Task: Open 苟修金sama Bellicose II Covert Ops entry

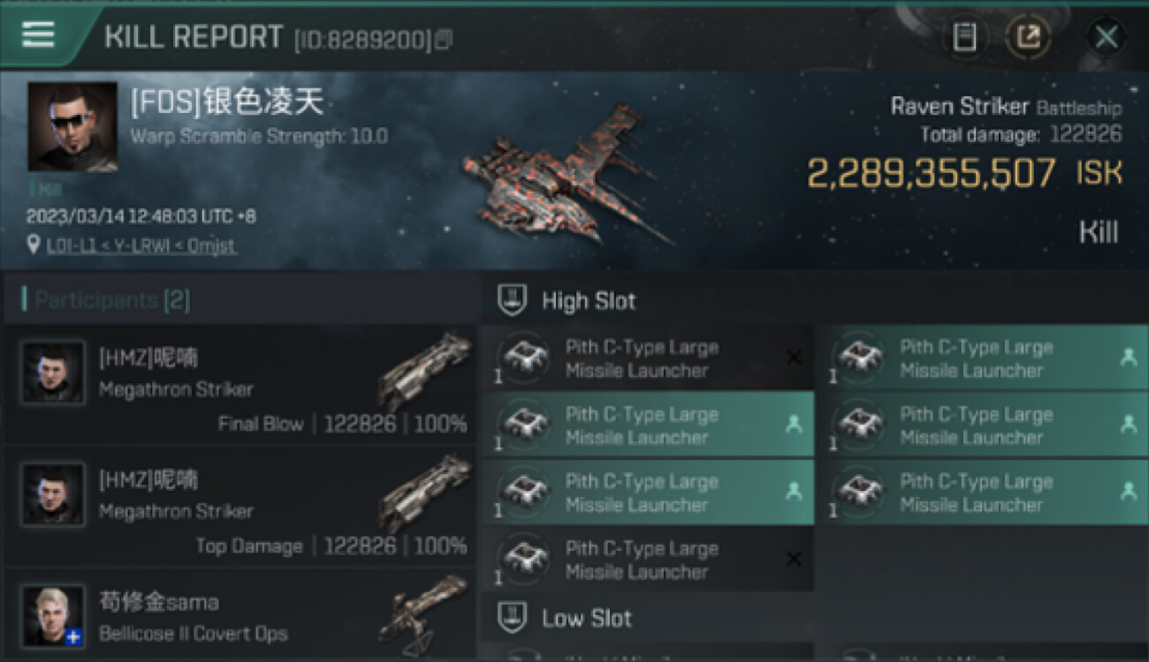Action: point(240,615)
